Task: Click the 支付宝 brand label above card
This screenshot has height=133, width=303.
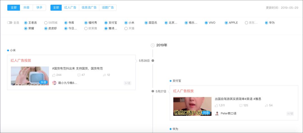Action: coord(177,81)
